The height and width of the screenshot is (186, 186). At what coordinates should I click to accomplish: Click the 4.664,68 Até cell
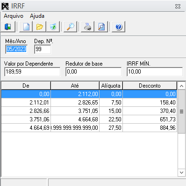click(75, 119)
